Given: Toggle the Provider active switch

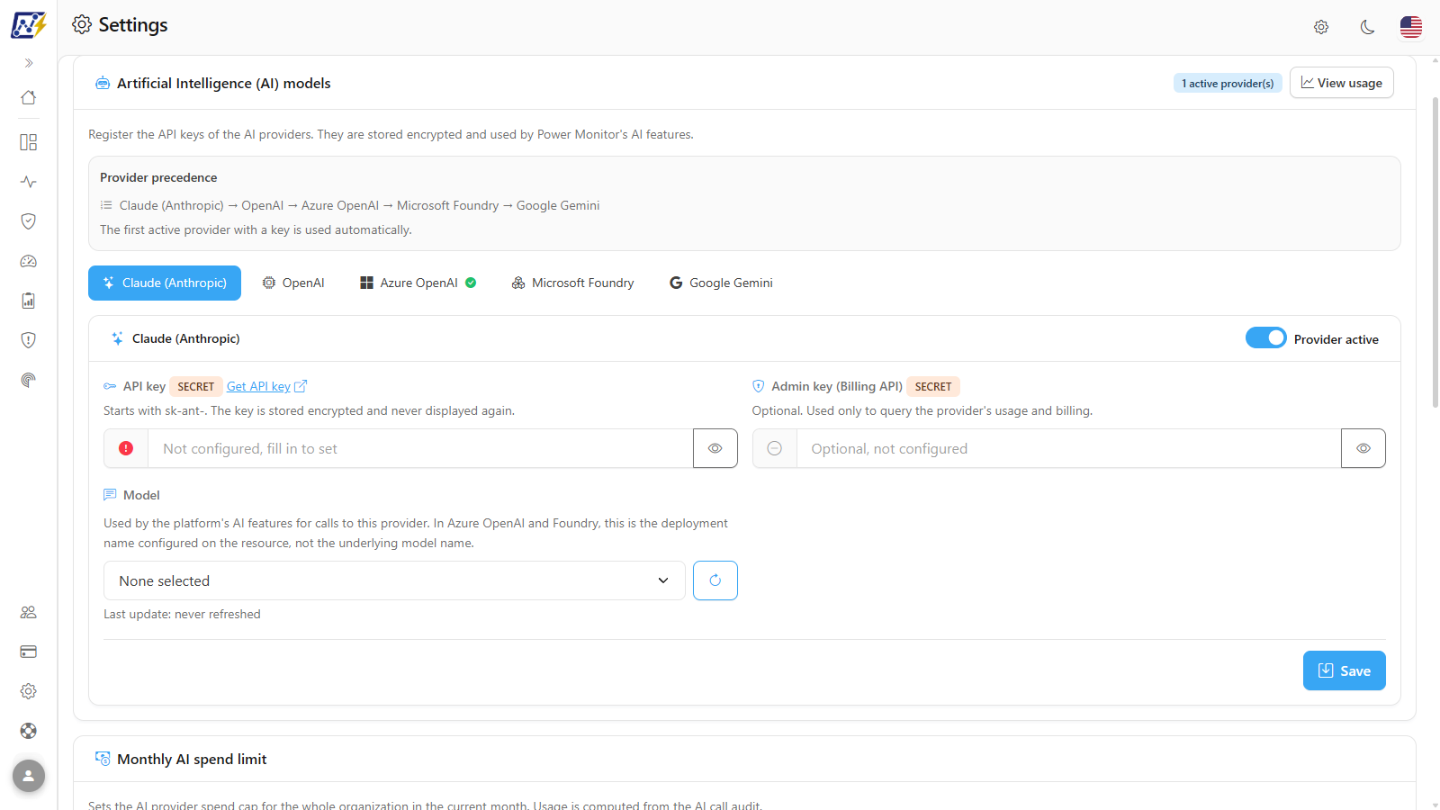Looking at the screenshot, I should [1265, 337].
